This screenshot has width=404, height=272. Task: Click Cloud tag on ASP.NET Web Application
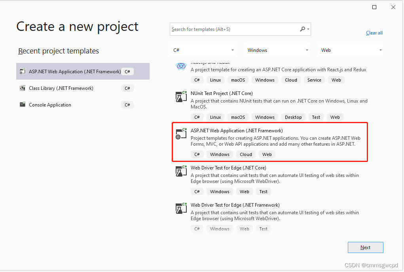[246, 154]
